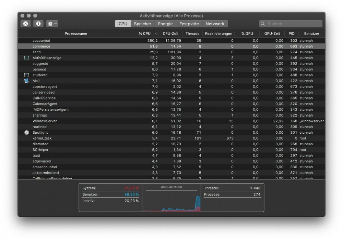Open the Festplatte tab

[x=189, y=24]
